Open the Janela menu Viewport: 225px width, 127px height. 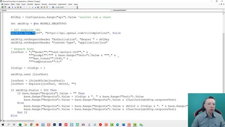pyautogui.click(x=70, y=4)
